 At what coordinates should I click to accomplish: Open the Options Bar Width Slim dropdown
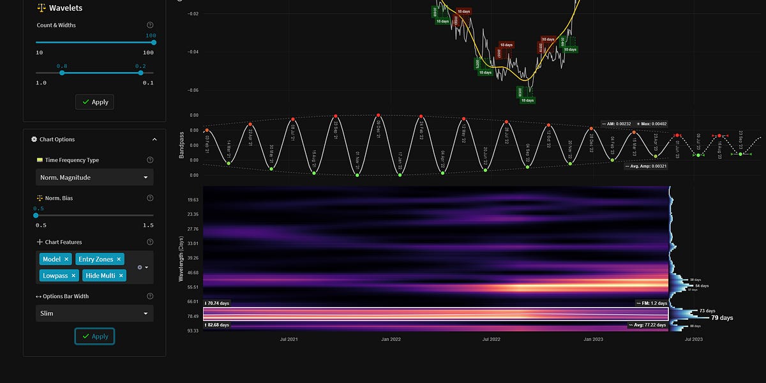pyautogui.click(x=94, y=313)
